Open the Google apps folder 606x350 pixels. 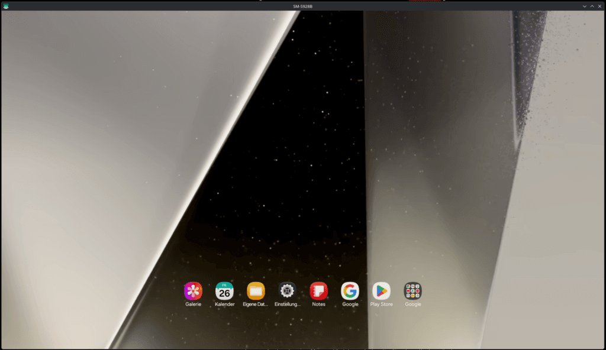(412, 291)
